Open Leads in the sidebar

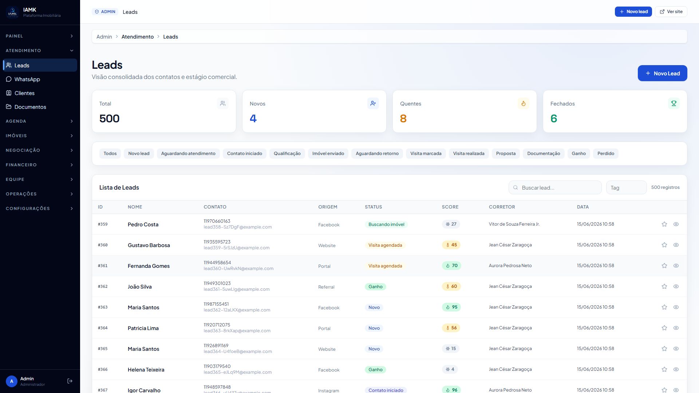40,65
